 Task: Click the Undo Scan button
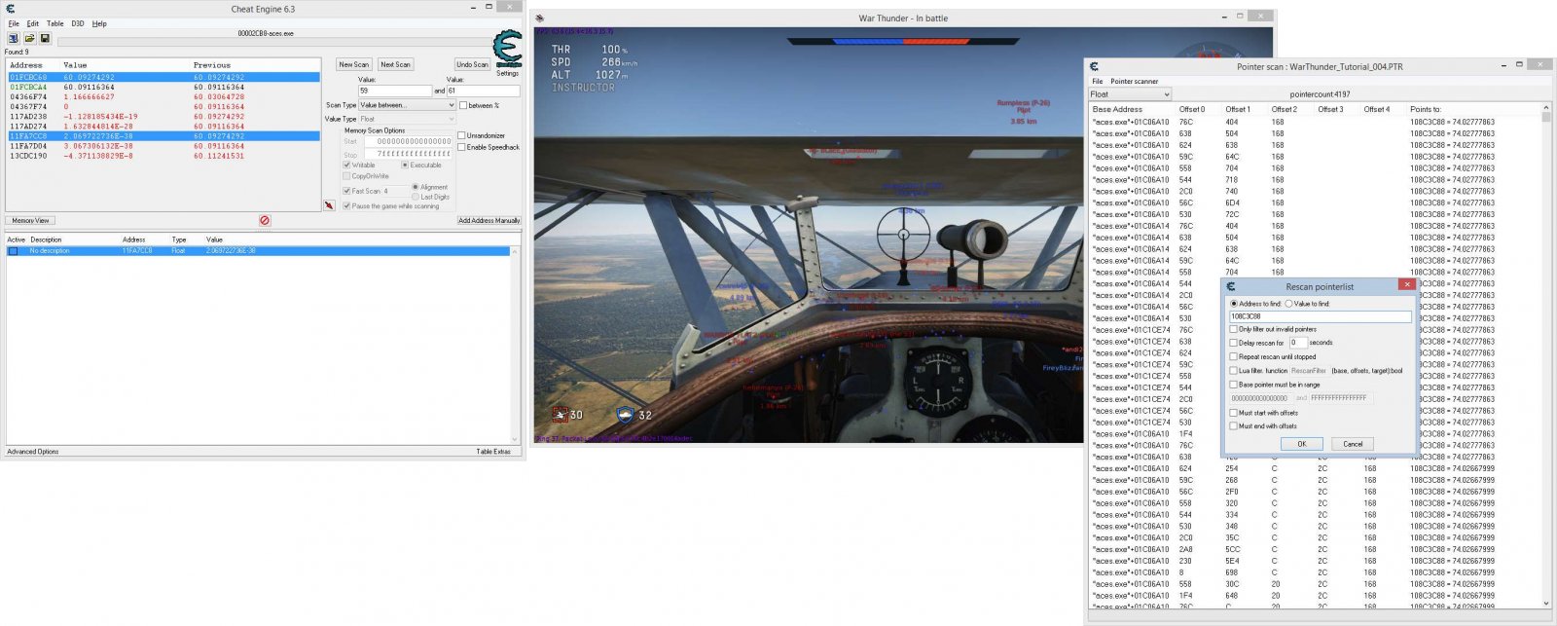pyautogui.click(x=473, y=64)
